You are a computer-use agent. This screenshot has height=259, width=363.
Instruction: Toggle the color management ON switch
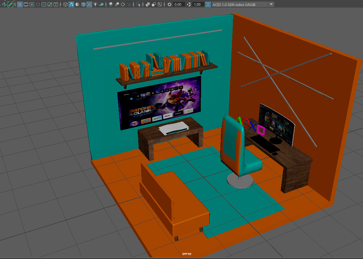point(207,4)
